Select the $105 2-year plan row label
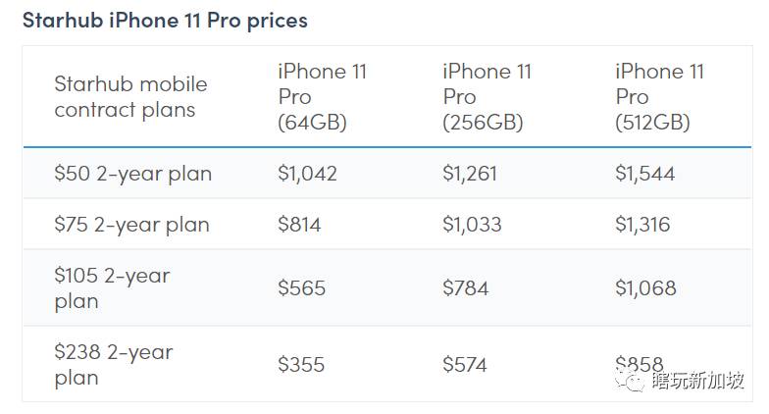Image resolution: width=769 pixels, height=414 pixels. 112,288
